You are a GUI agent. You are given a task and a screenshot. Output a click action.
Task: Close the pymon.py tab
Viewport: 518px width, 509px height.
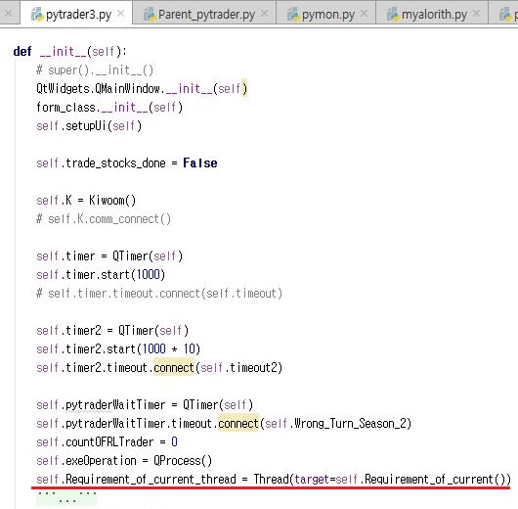pyautogui.click(x=364, y=14)
